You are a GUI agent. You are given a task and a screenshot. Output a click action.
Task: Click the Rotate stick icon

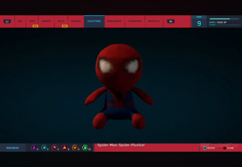click(205, 148)
